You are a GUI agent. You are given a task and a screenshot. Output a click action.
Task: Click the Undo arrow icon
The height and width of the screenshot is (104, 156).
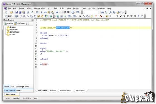click(57, 12)
